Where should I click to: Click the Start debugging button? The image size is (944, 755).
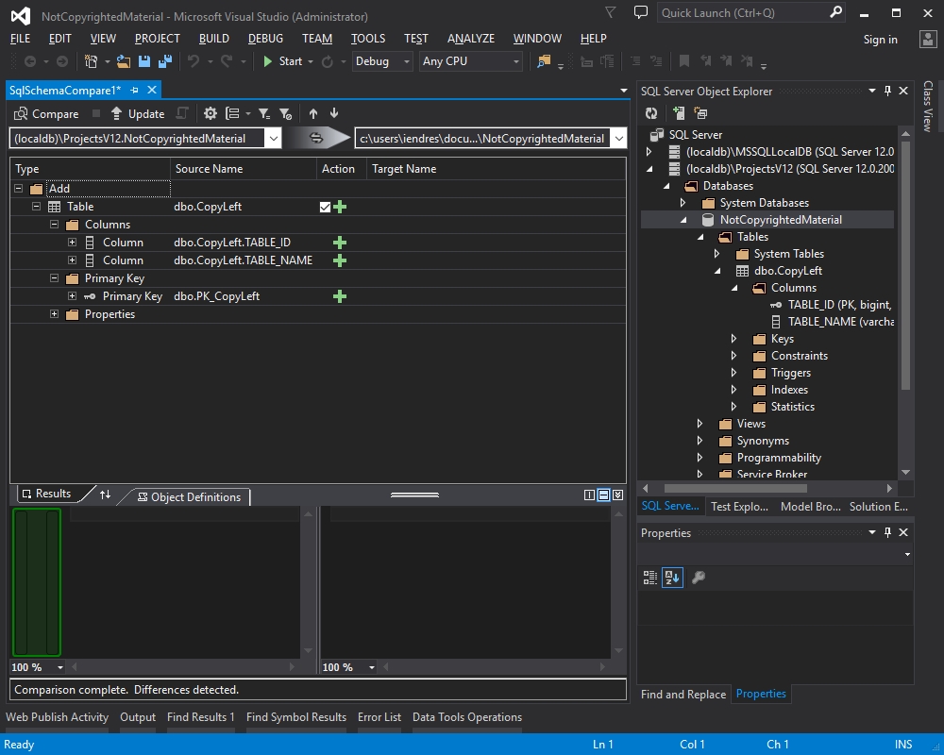(x=282, y=61)
